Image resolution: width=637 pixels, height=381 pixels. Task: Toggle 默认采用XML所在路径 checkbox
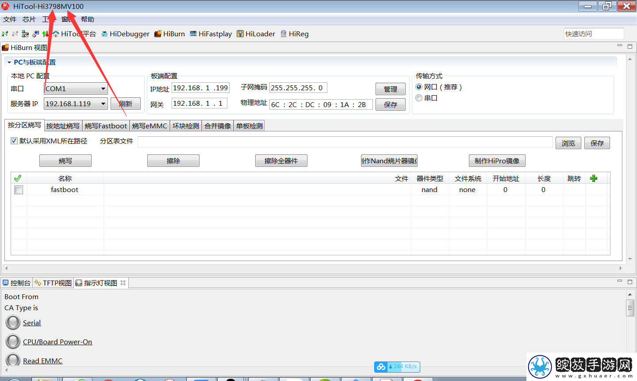[x=14, y=141]
